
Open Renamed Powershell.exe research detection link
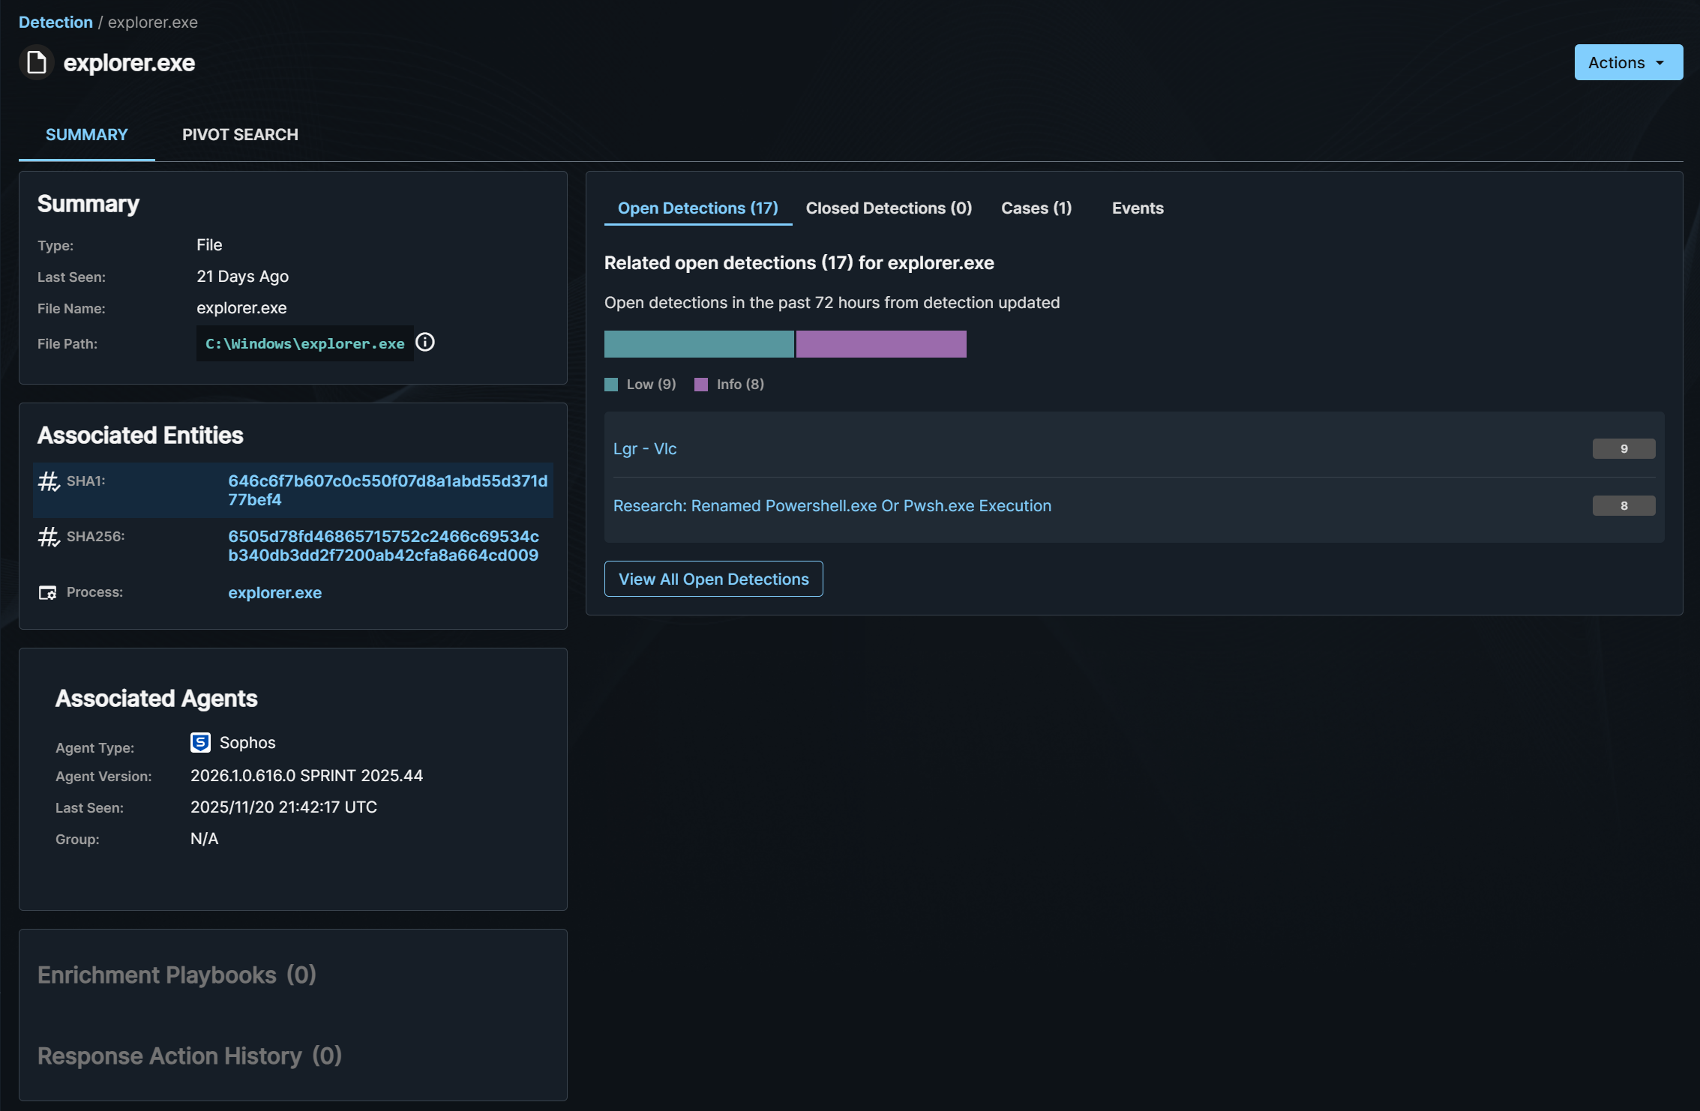832,506
